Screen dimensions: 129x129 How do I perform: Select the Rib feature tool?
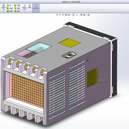9,5
